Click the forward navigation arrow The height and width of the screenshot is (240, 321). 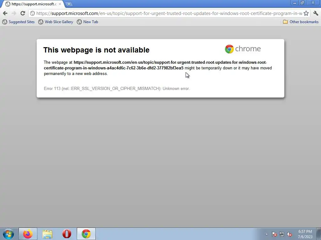[x=14, y=13]
